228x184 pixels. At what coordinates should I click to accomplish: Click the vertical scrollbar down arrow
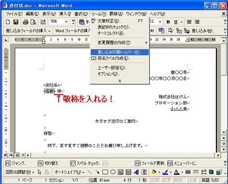(x=224, y=132)
